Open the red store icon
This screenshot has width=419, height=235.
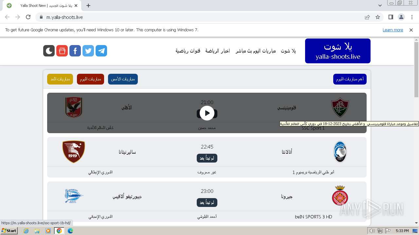pos(62,51)
